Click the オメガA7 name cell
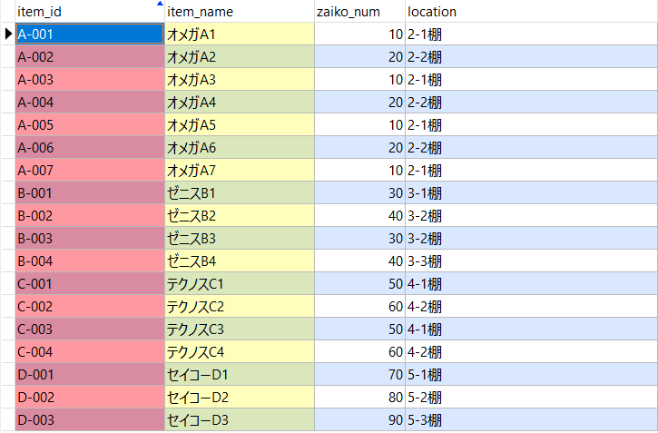658x433 pixels. [240, 170]
